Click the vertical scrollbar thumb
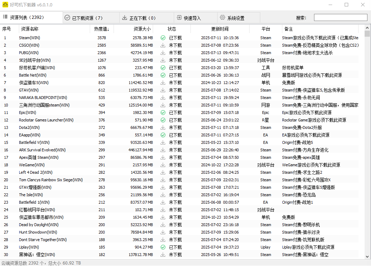 pyautogui.click(x=367, y=33)
